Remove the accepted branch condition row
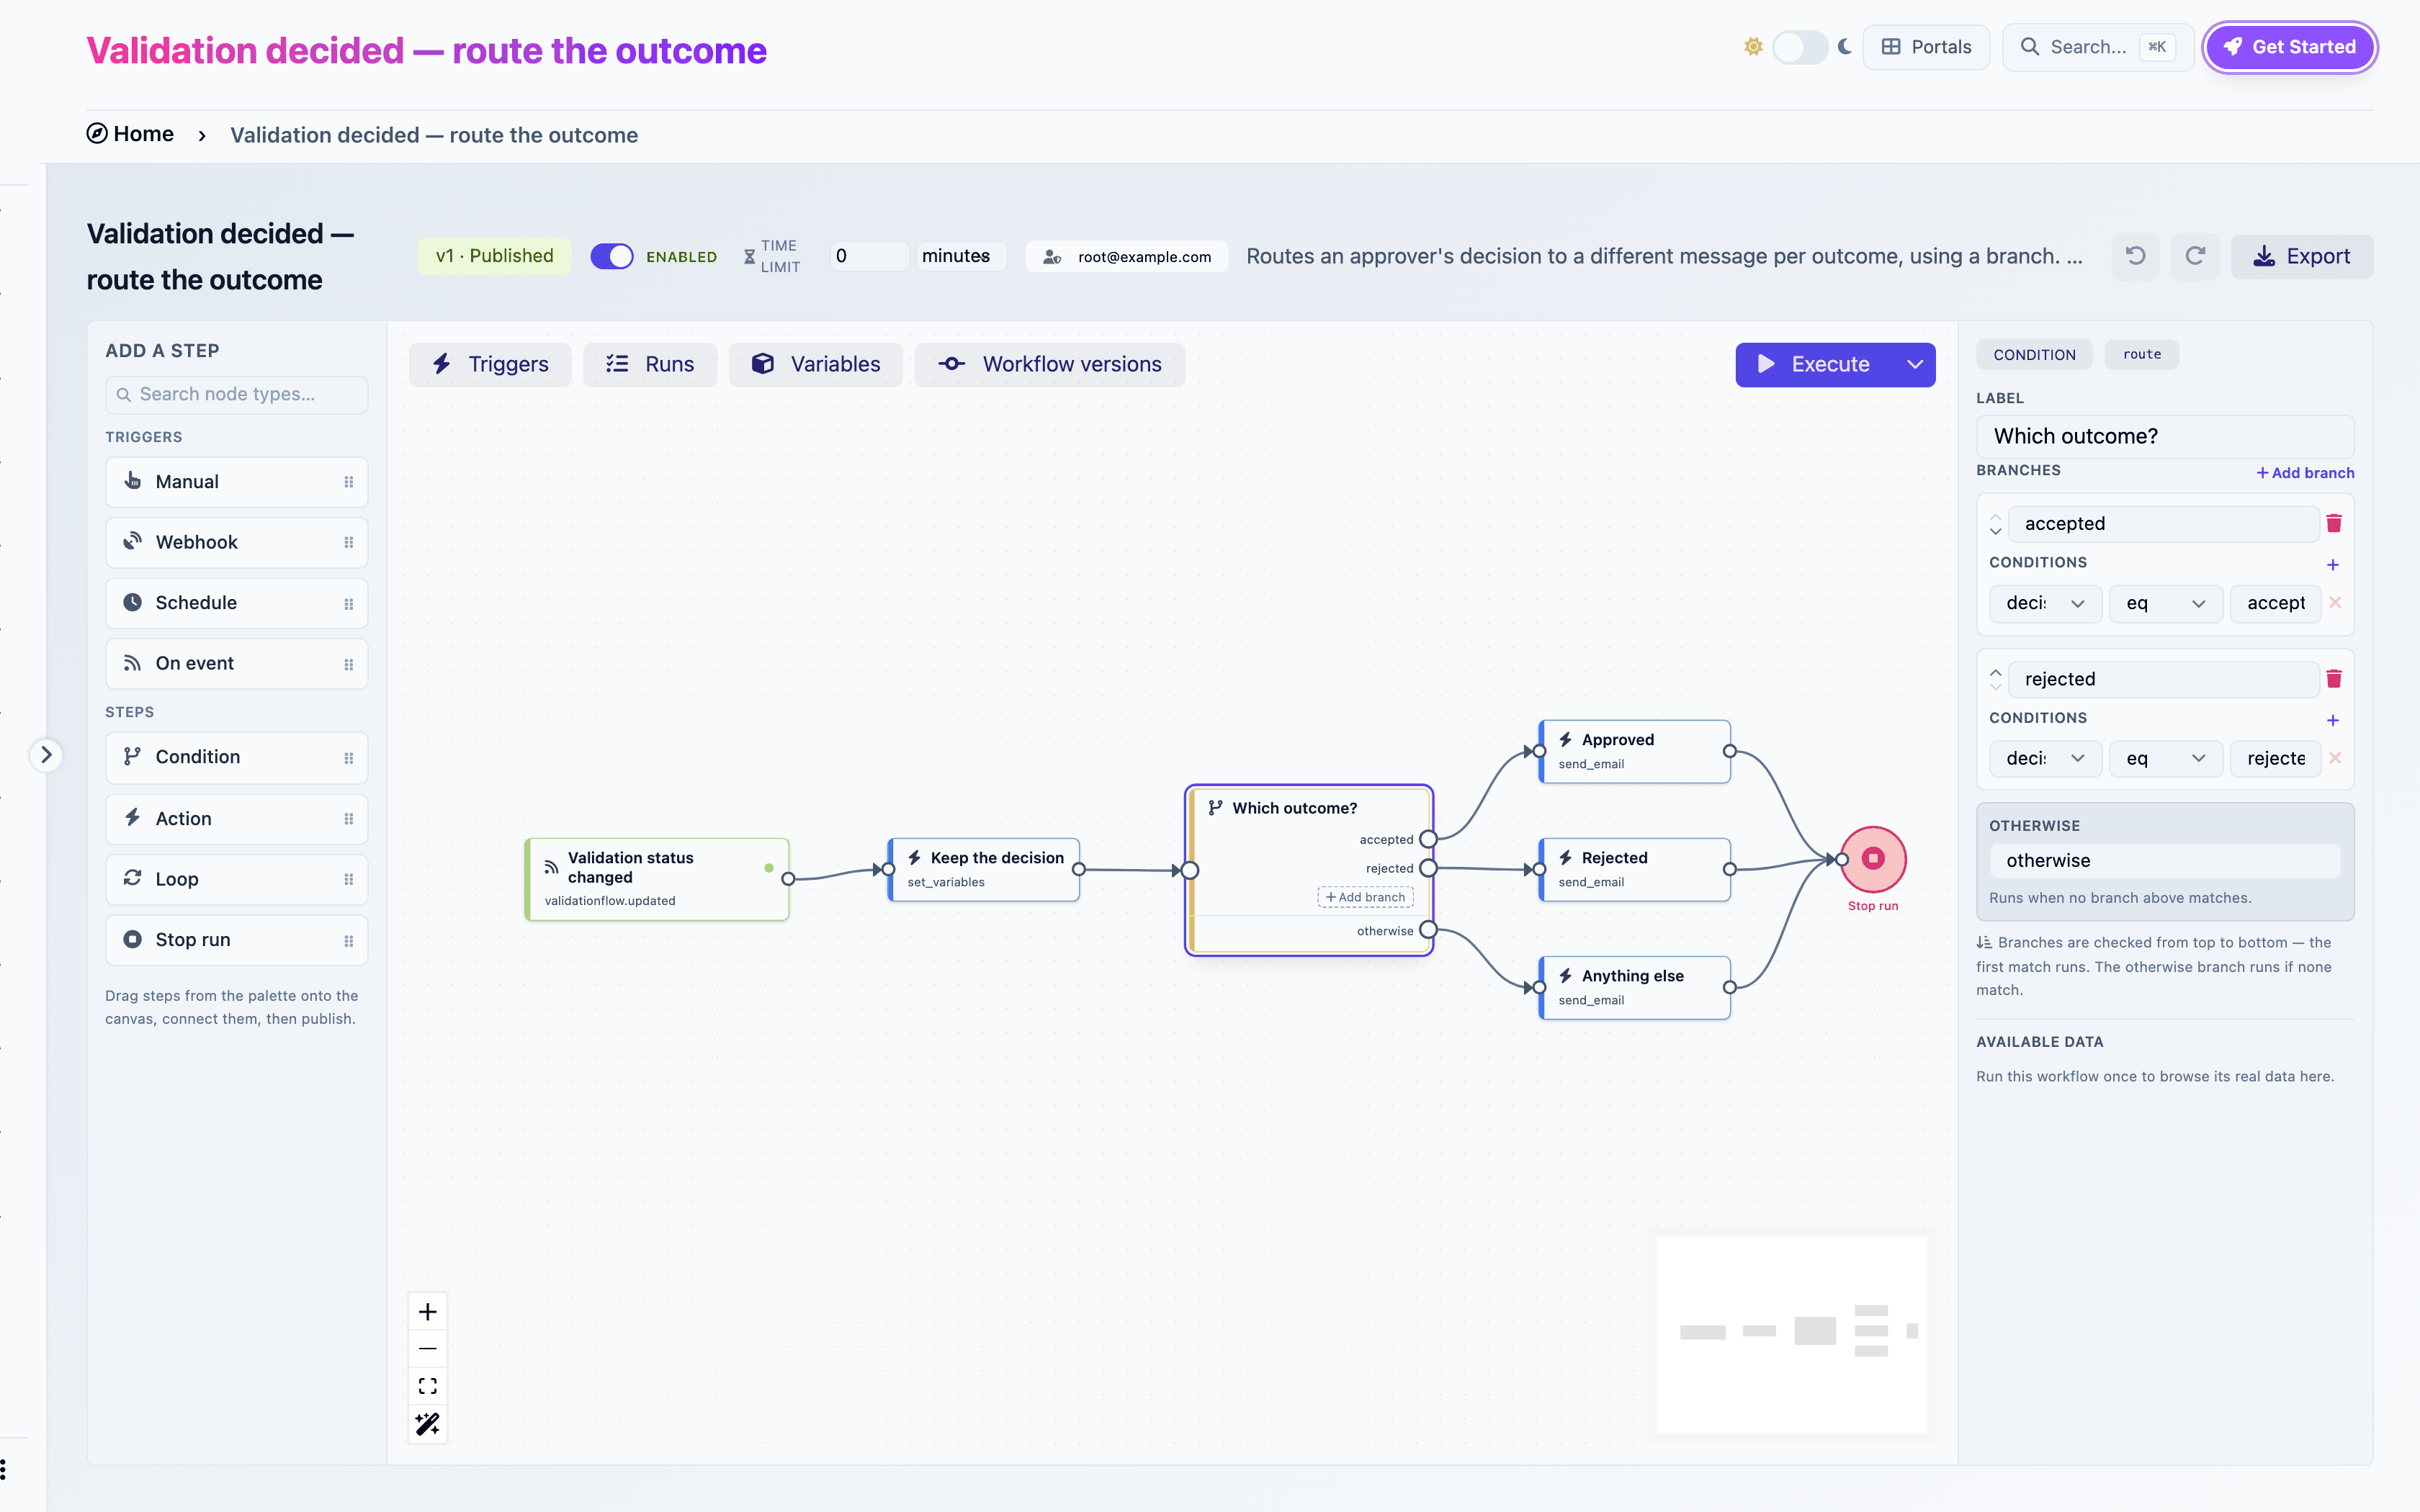The width and height of the screenshot is (2420, 1512). (x=2335, y=602)
